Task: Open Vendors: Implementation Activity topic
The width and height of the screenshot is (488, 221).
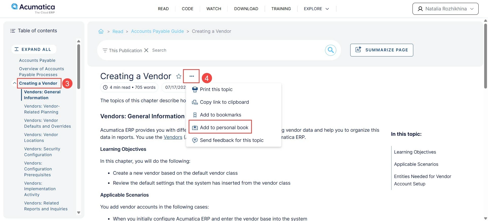Action: (40, 189)
